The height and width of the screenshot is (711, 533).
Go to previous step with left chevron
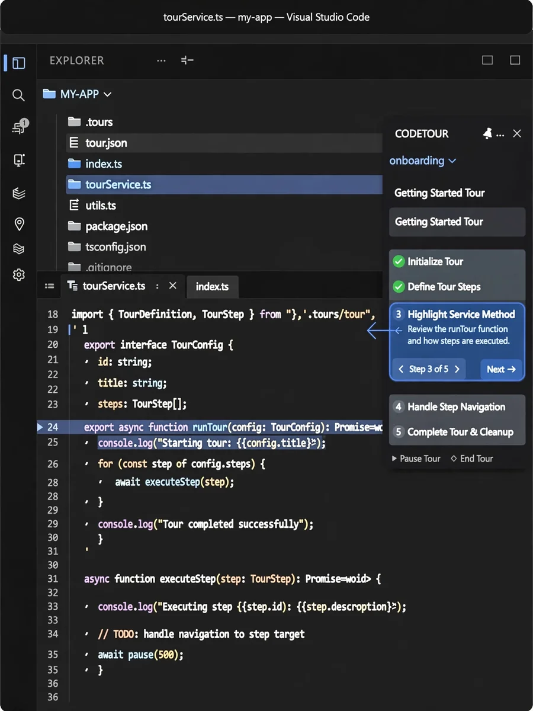click(401, 369)
